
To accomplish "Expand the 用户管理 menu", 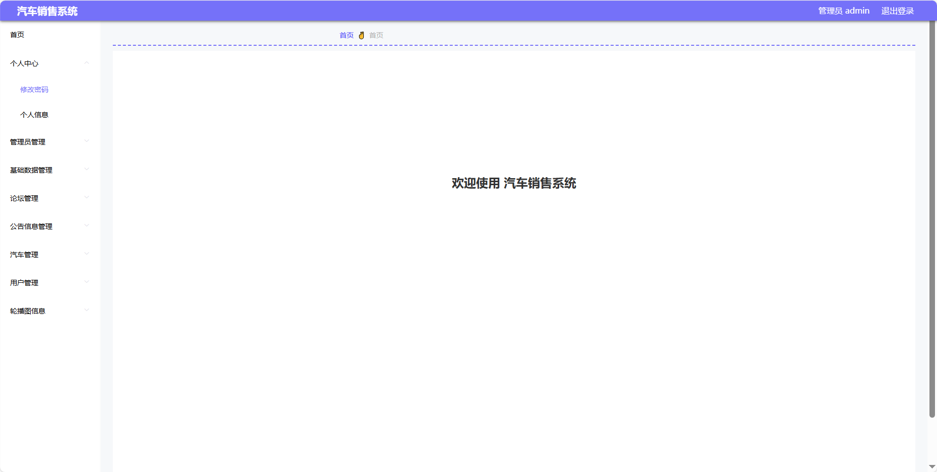I will [x=50, y=283].
